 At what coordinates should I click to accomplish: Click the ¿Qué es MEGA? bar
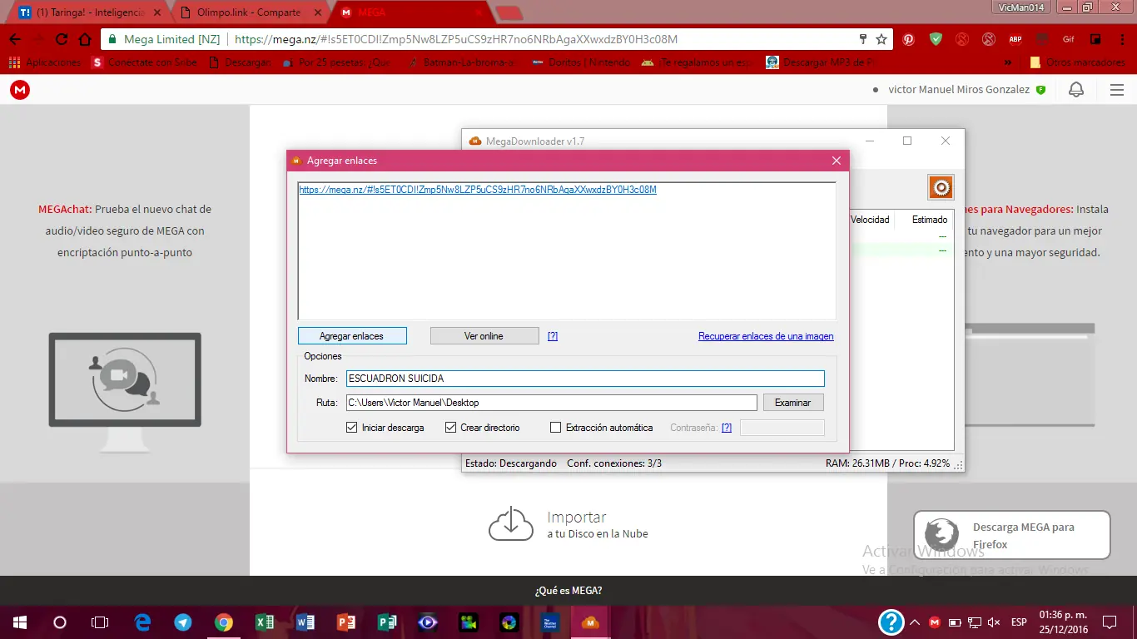point(568,591)
